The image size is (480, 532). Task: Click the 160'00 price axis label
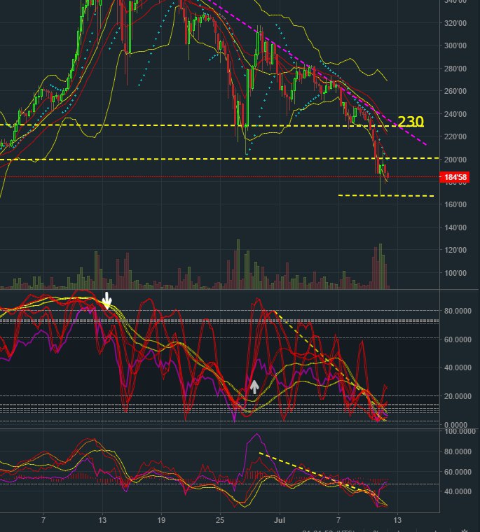point(455,204)
